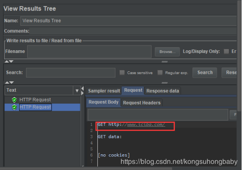Open the www.iciba.com link in request body
242x170 pixels.
[x=146, y=125]
